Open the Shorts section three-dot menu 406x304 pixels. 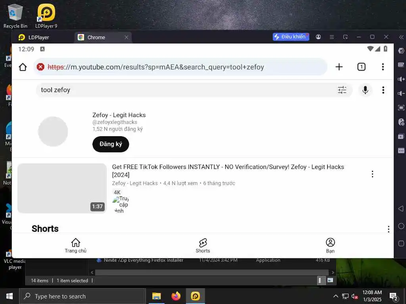coord(389,229)
